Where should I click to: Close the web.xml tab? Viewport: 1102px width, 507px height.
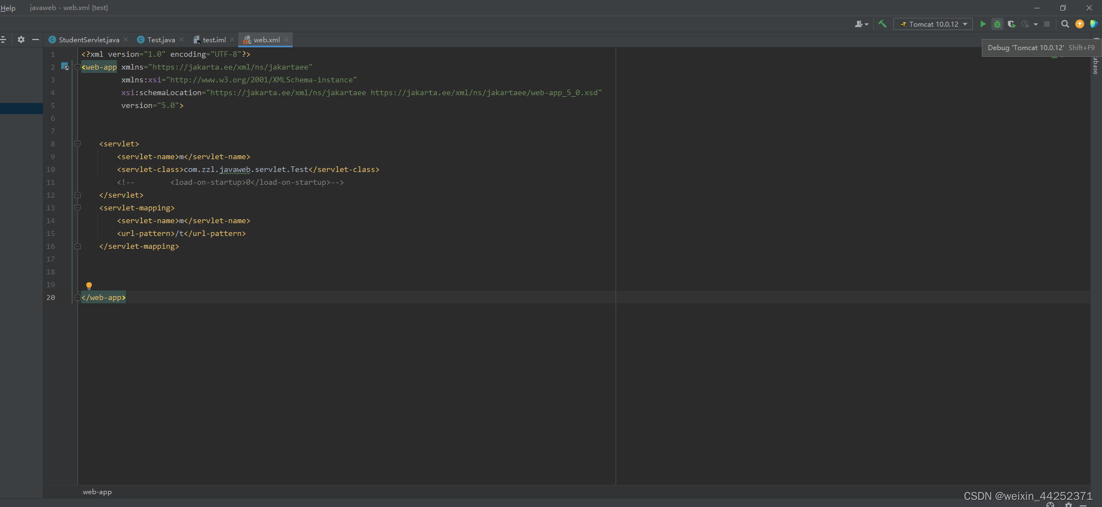(286, 40)
